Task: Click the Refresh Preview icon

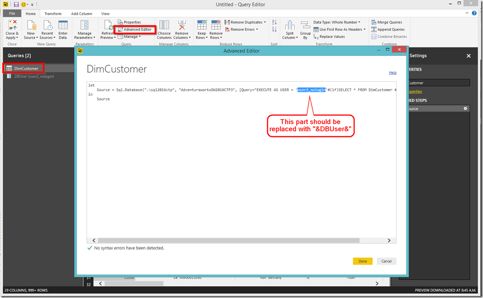Action: point(108,25)
